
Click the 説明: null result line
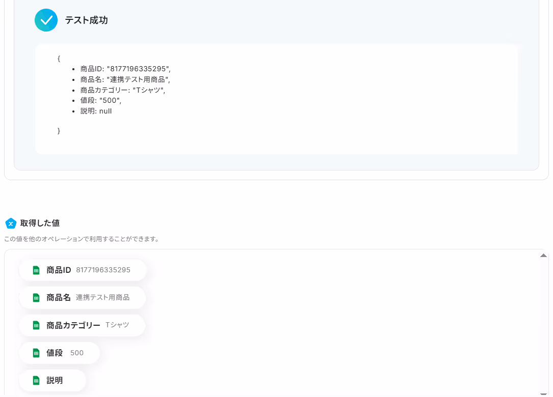(x=96, y=111)
